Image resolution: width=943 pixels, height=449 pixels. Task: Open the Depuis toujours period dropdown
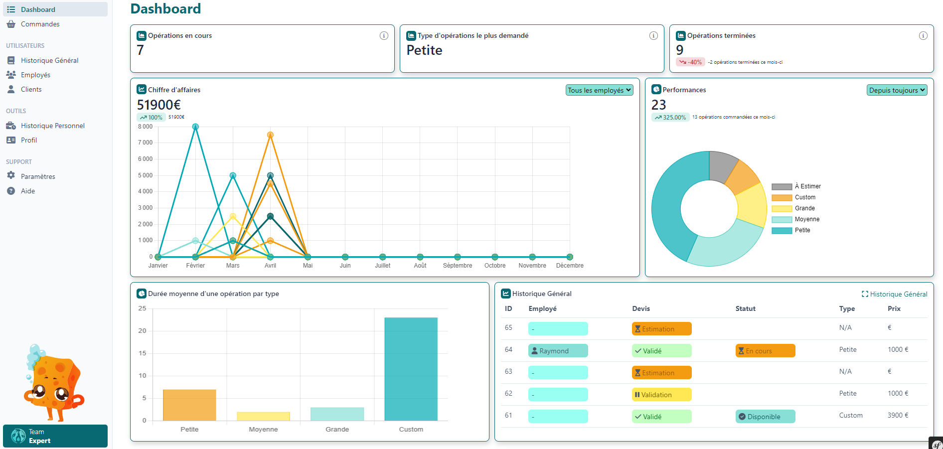click(897, 90)
